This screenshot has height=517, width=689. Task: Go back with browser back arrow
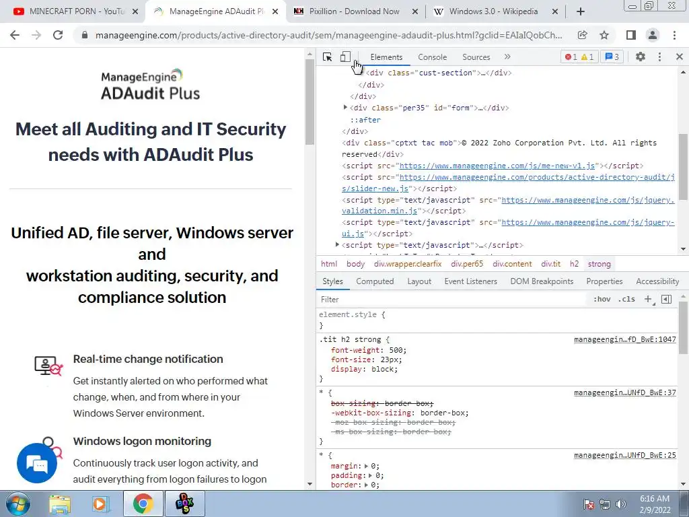click(15, 35)
